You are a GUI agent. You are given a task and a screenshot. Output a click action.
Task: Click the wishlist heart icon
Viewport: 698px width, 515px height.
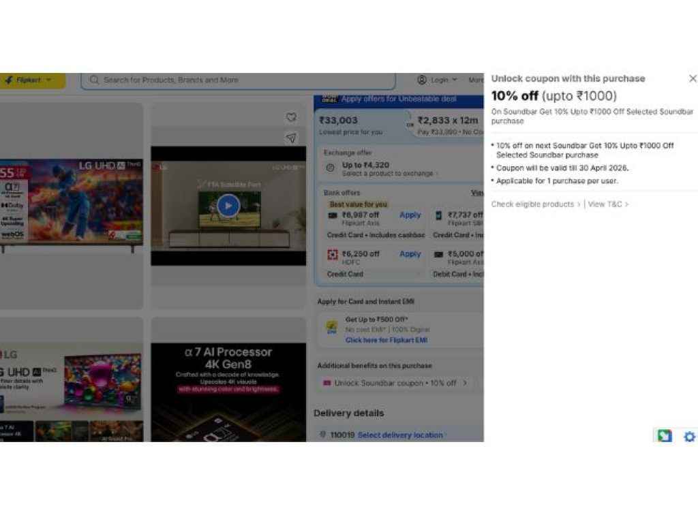coord(291,117)
